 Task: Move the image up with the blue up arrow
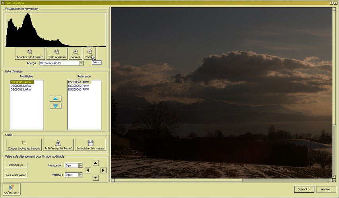[55, 98]
